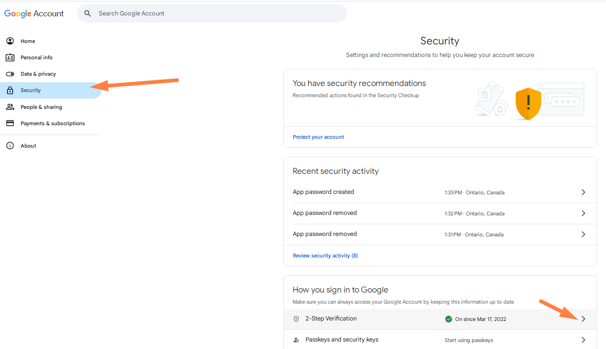This screenshot has width=606, height=349.
Task: Click the Payments & subscriptions card icon
Action: [x=10, y=123]
